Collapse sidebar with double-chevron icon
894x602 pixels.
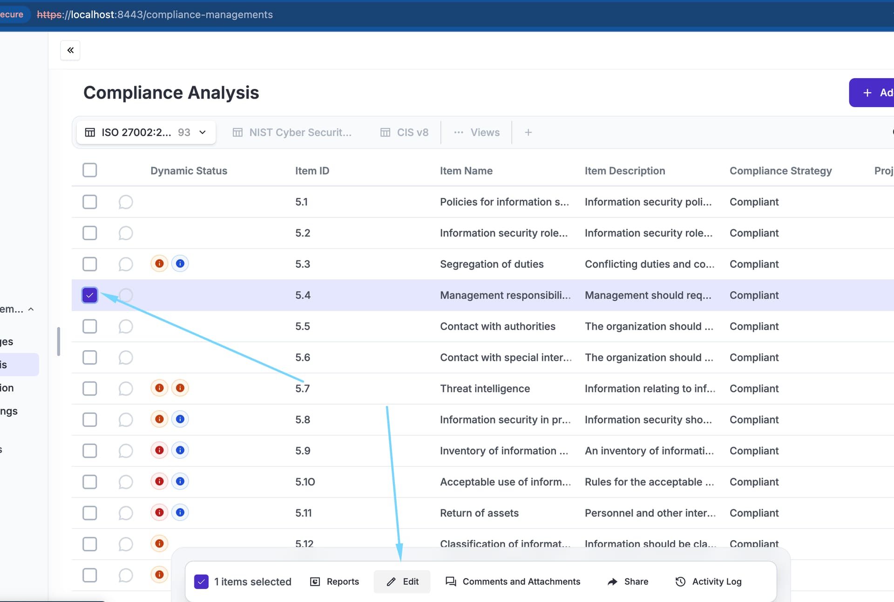70,50
